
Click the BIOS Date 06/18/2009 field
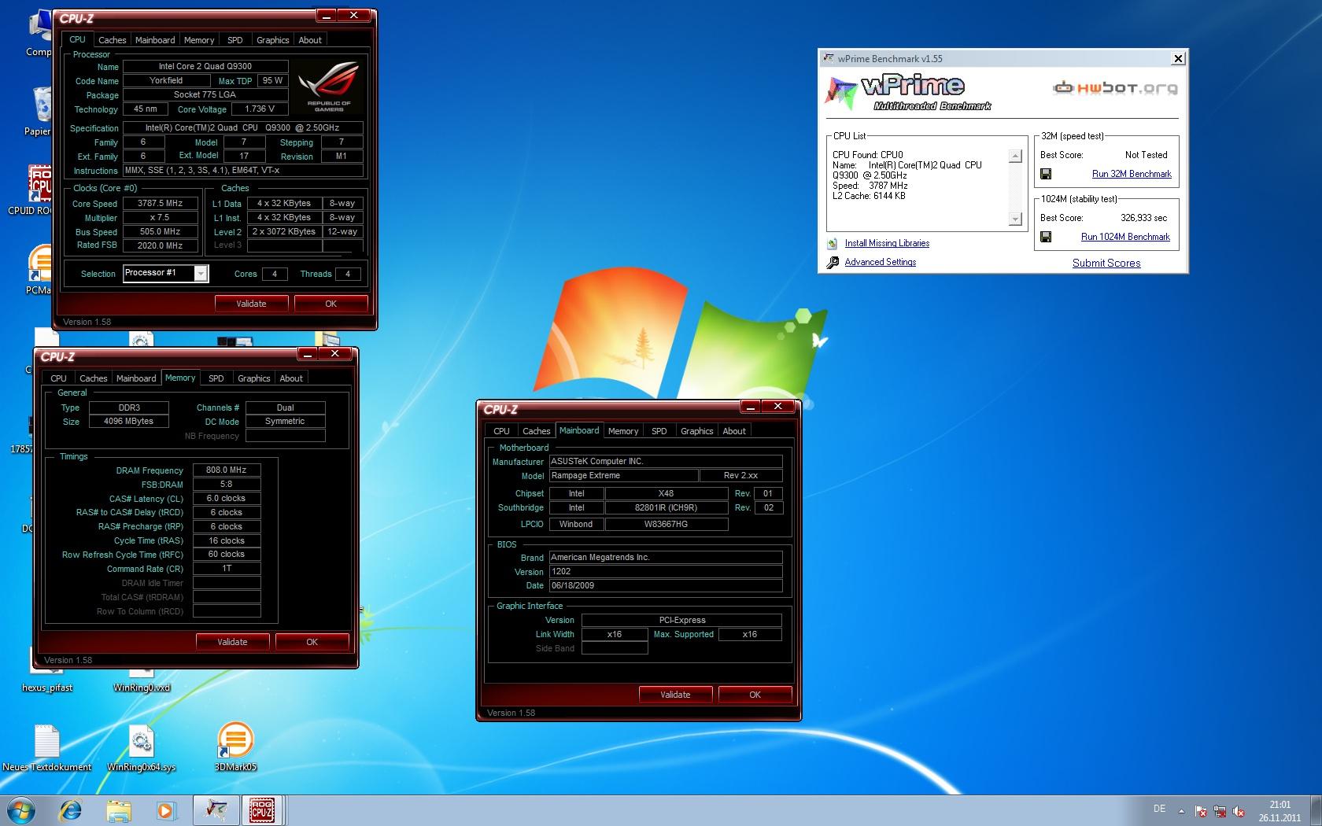[666, 585]
